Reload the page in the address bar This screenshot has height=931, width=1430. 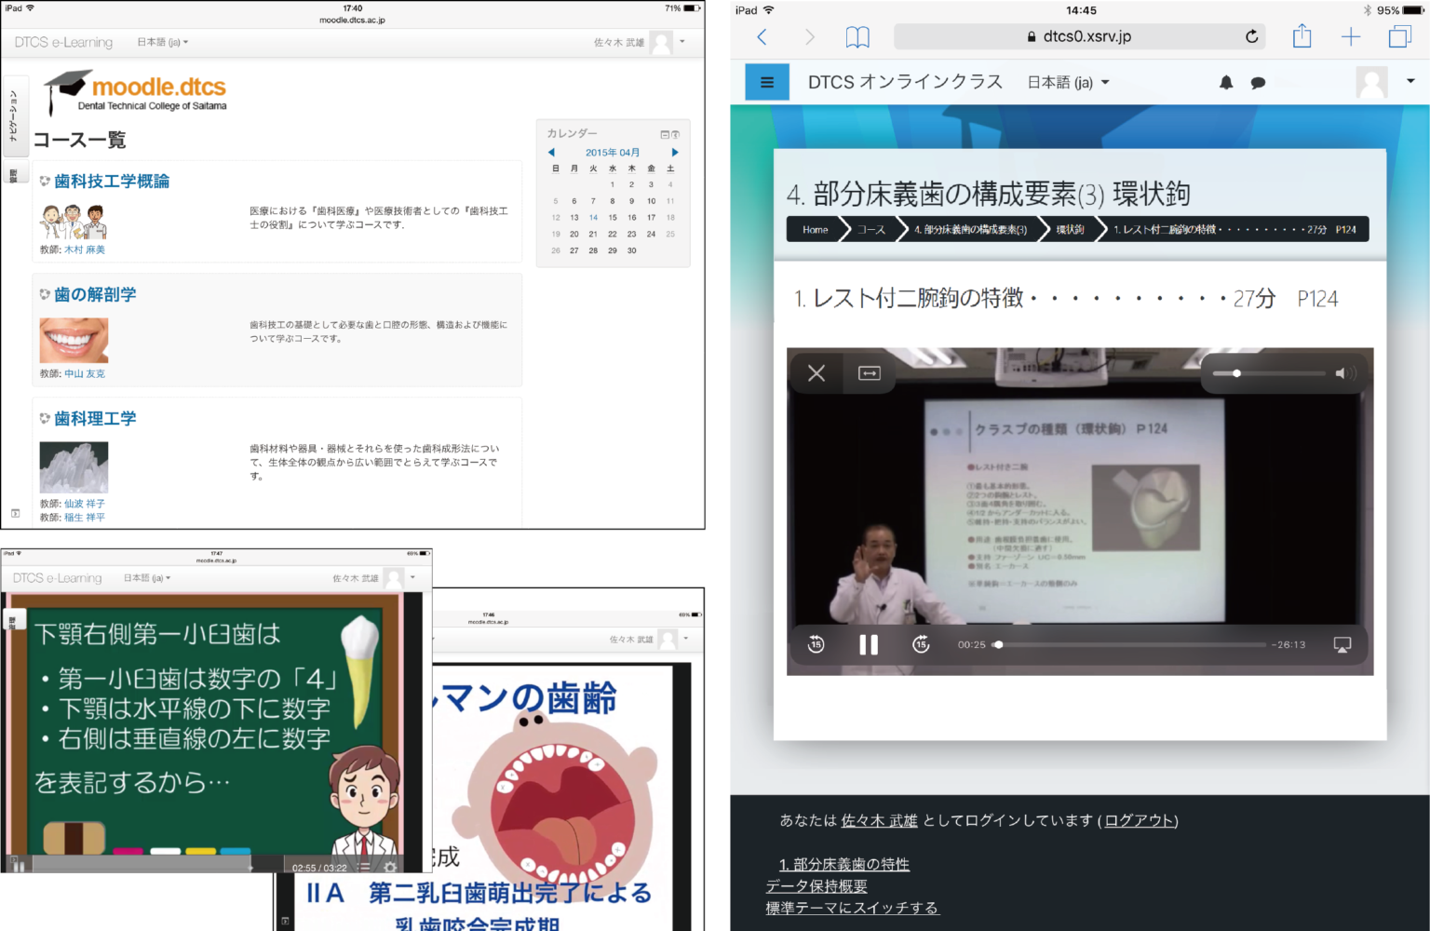(1251, 36)
